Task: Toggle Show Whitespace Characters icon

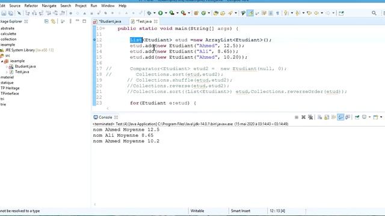Action: 277,13
